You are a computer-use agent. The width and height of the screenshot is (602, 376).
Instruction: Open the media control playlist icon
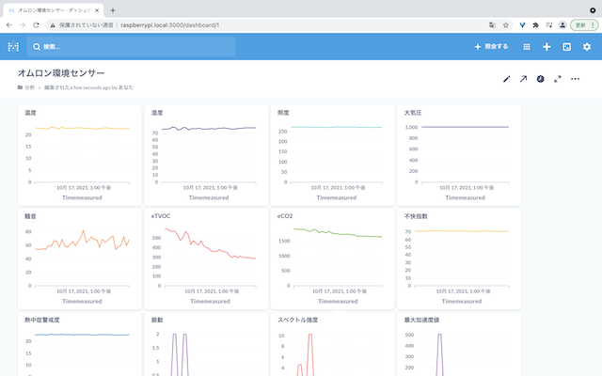(x=549, y=25)
